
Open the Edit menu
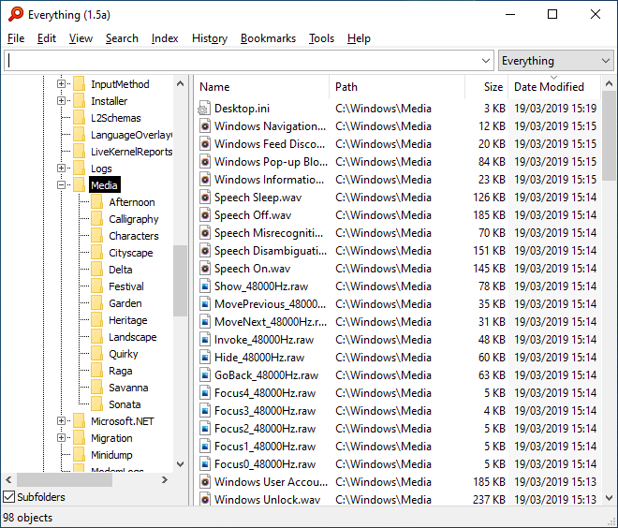pos(47,38)
